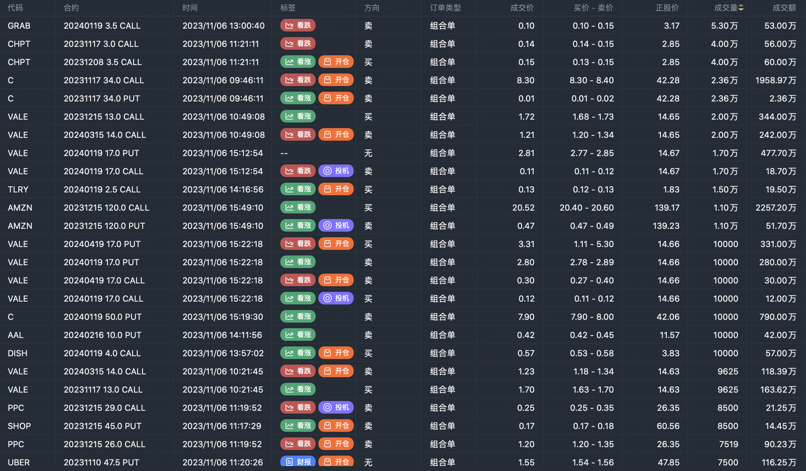
Task: Select the TLRY ticker cell
Action: (18, 189)
